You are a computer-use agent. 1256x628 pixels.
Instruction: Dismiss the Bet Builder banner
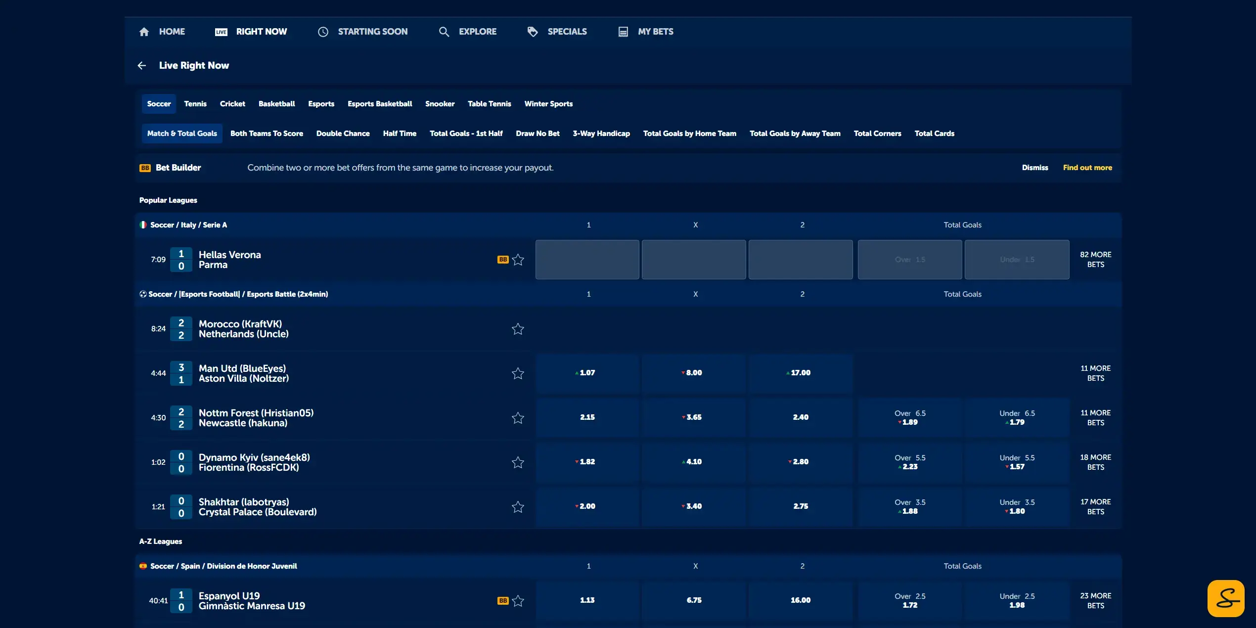pos(1035,167)
